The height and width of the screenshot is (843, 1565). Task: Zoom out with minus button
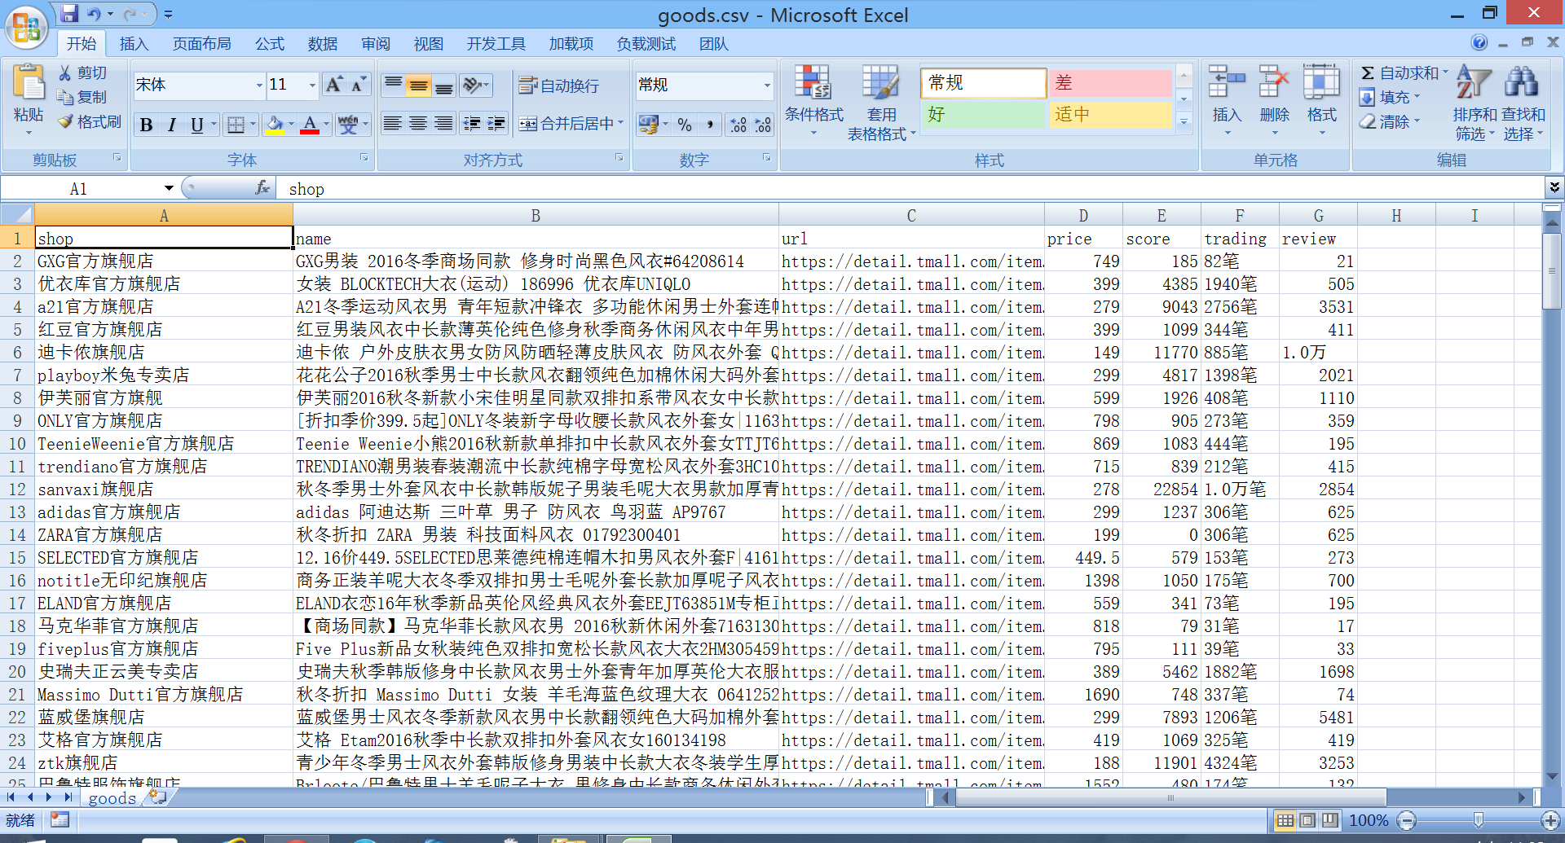click(1407, 820)
